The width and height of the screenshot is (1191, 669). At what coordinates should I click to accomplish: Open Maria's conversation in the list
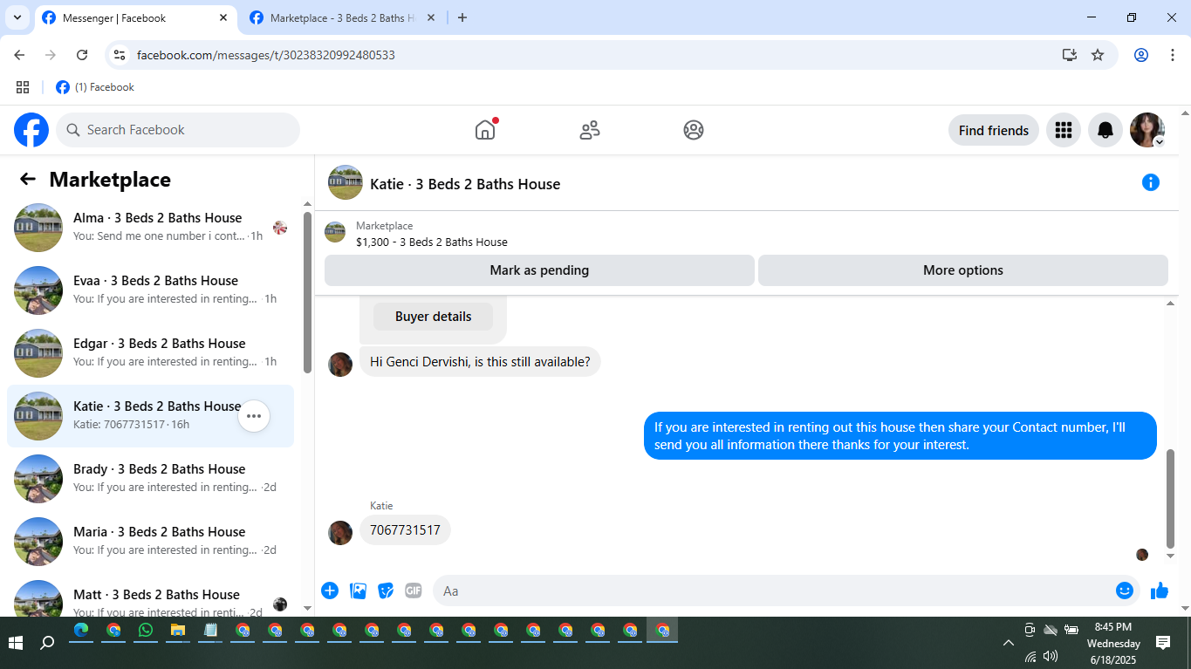coord(150,542)
